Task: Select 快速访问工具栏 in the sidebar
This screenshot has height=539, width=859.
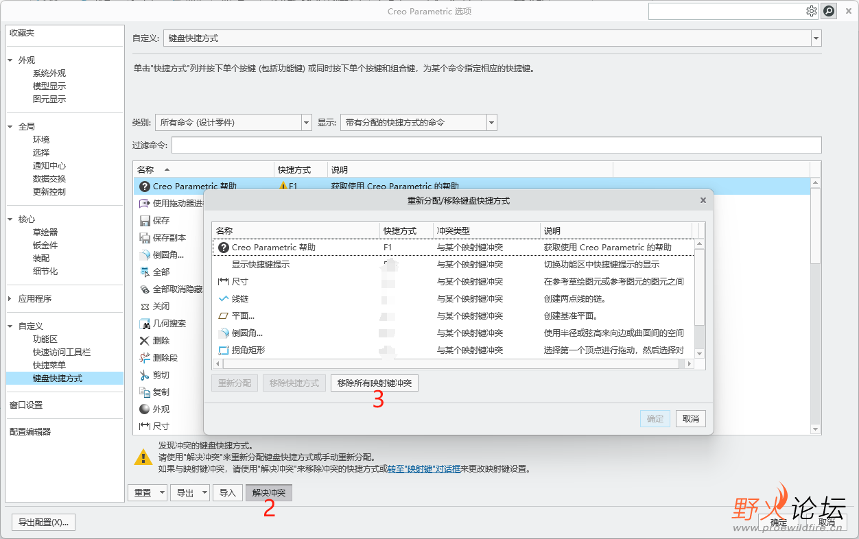Action: click(62, 352)
